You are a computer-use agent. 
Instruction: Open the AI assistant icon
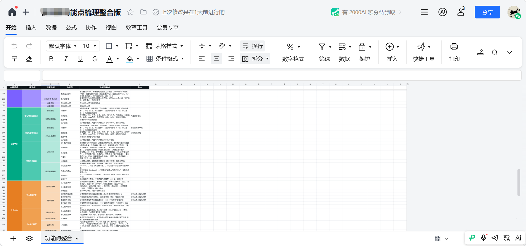click(x=442, y=12)
